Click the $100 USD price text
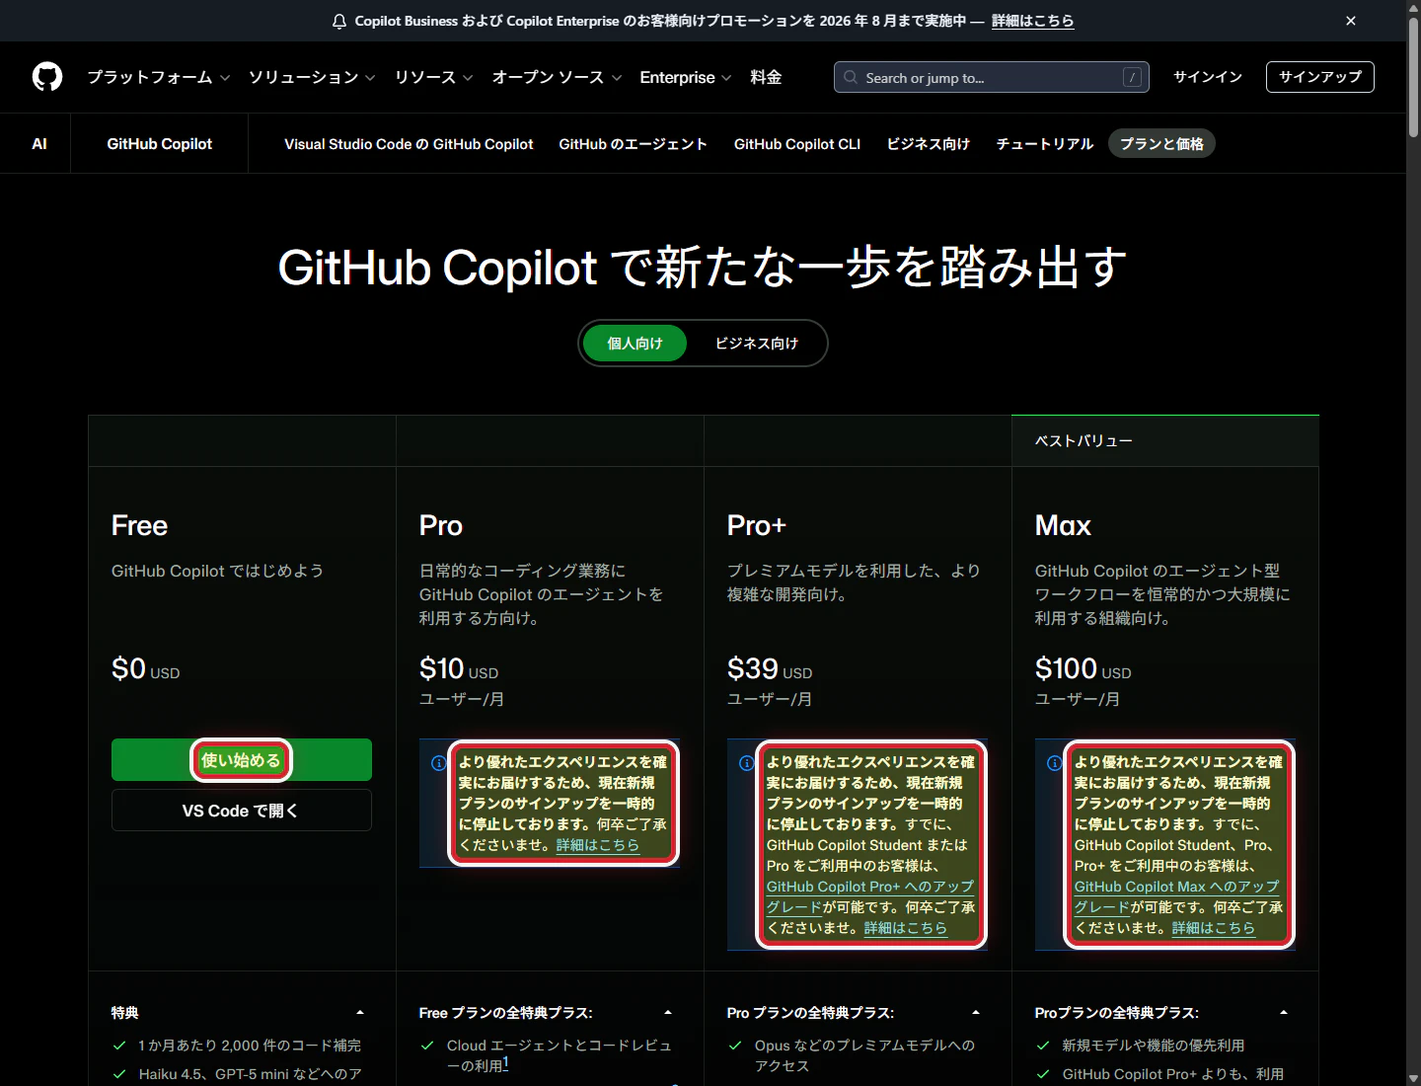The height and width of the screenshot is (1086, 1421). (1083, 669)
